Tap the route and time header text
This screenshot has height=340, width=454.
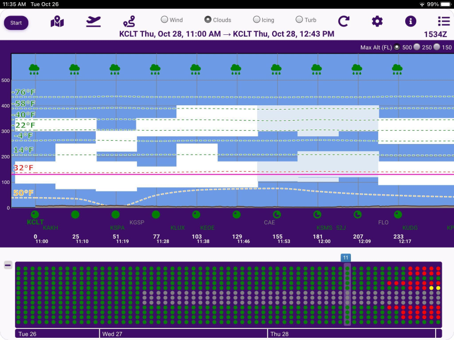click(x=227, y=34)
